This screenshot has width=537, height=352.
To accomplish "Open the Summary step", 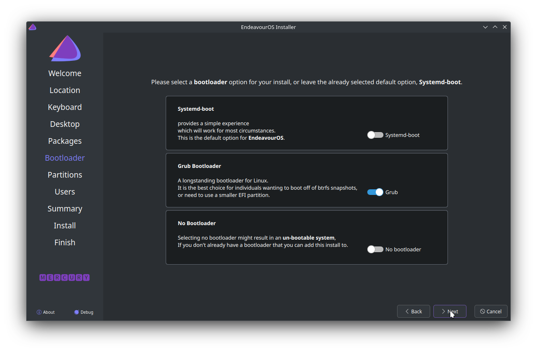I will click(65, 209).
